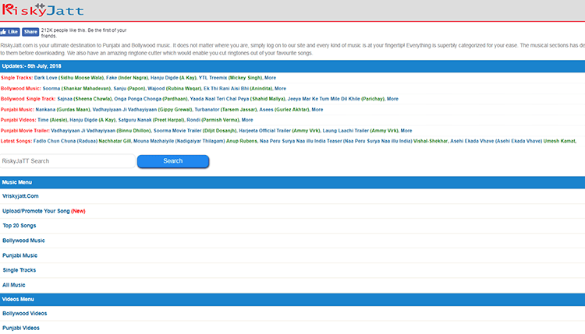Image resolution: width=585 pixels, height=334 pixels.
Task: Open Ek Thi Rani Aisi Bhi link
Action: (238, 89)
